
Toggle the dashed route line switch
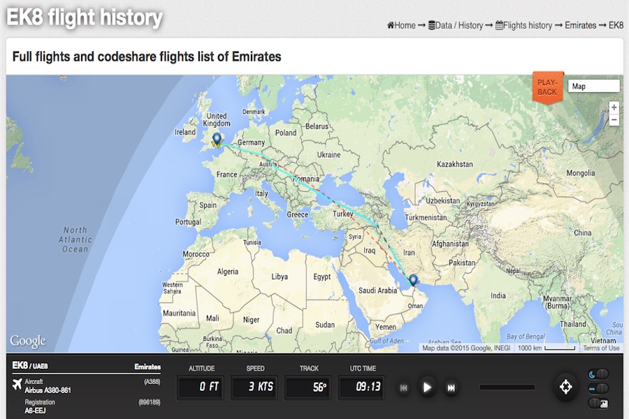[x=598, y=388]
